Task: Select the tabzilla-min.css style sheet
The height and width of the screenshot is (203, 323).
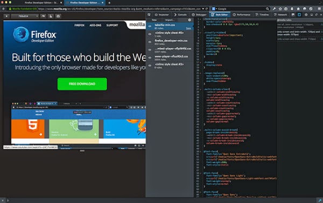Action: pos(170,26)
